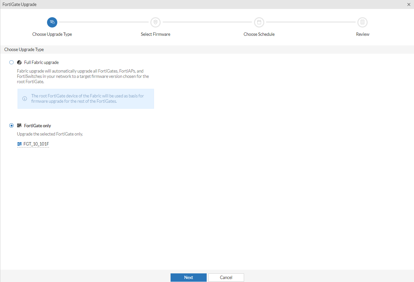This screenshot has height=282, width=414.
Task: Select the Full Fabric upgrade radio button
Action: point(12,62)
